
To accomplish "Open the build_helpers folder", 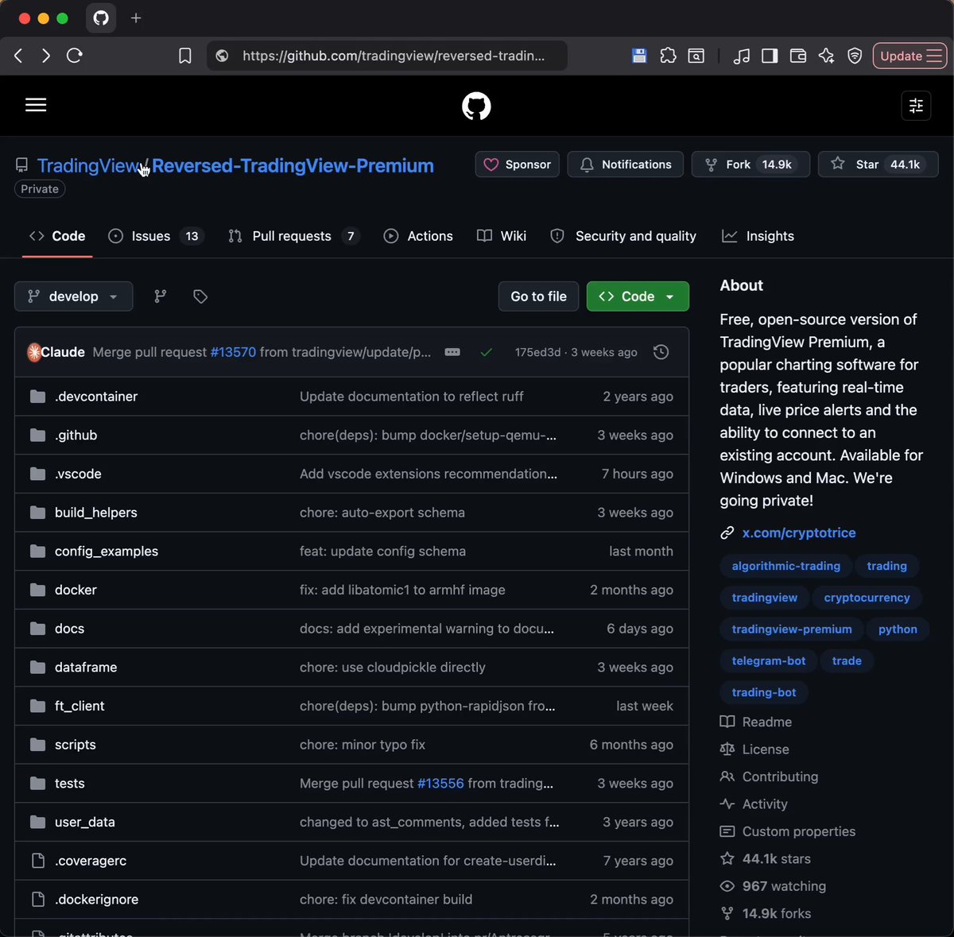I will pyautogui.click(x=96, y=513).
